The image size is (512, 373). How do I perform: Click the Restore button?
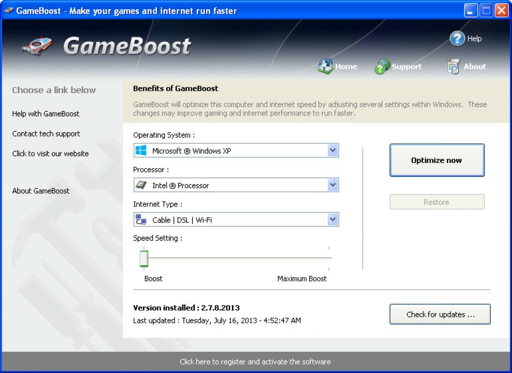tap(437, 202)
